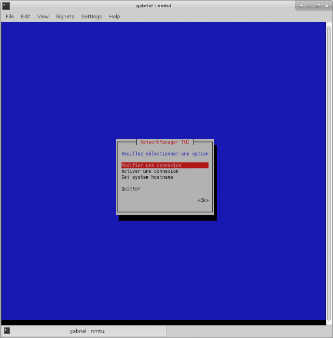
Task: Choose the Quitter option
Action: (x=131, y=189)
